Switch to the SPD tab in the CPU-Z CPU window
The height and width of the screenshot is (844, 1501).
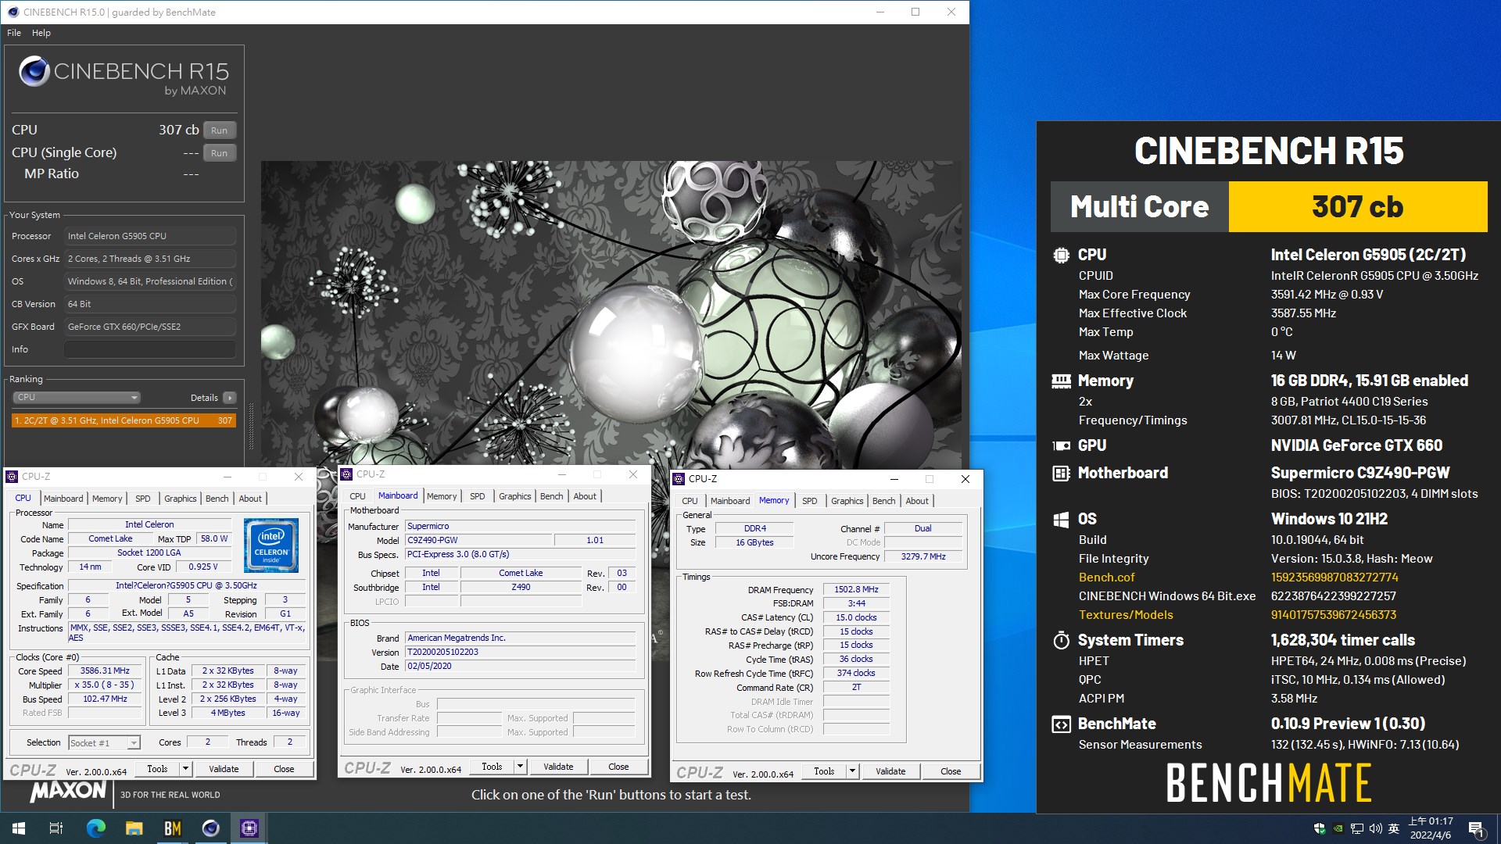(142, 499)
